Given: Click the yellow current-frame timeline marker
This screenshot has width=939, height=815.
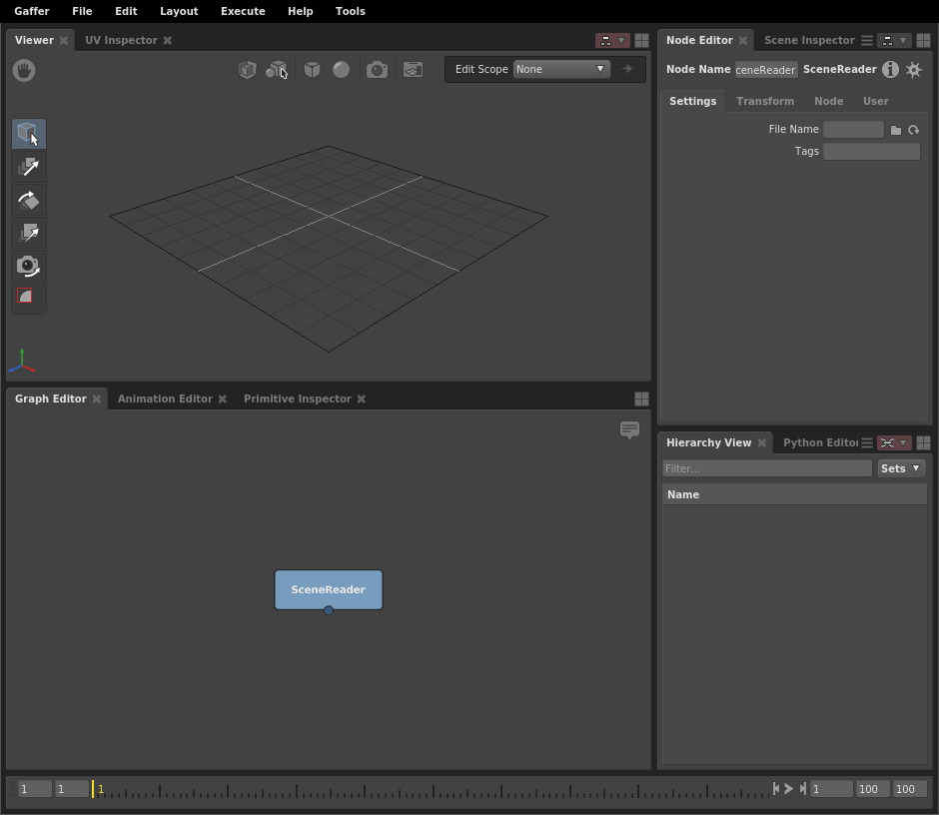Looking at the screenshot, I should (93, 789).
